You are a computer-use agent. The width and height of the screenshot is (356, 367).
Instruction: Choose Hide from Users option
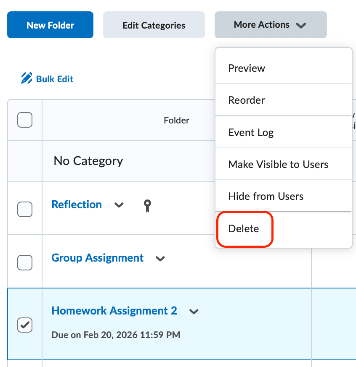(x=266, y=196)
